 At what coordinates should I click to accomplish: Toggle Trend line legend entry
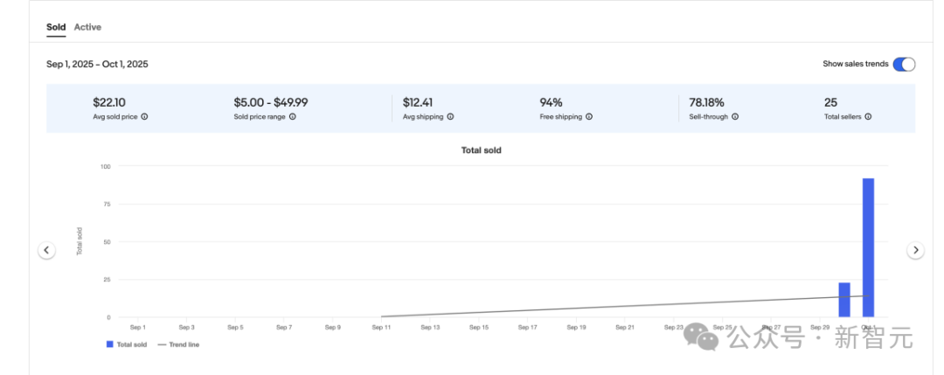tap(178, 344)
